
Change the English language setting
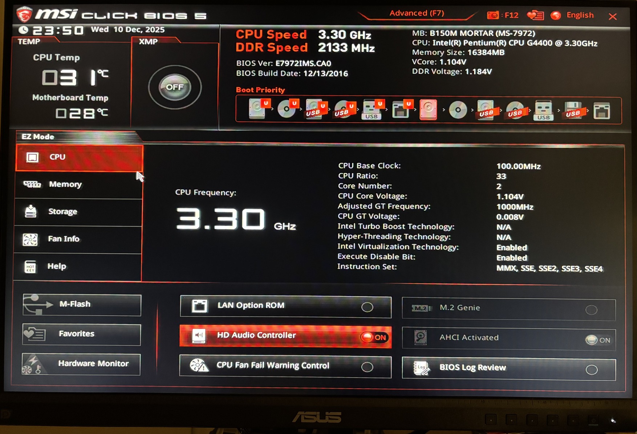580,15
